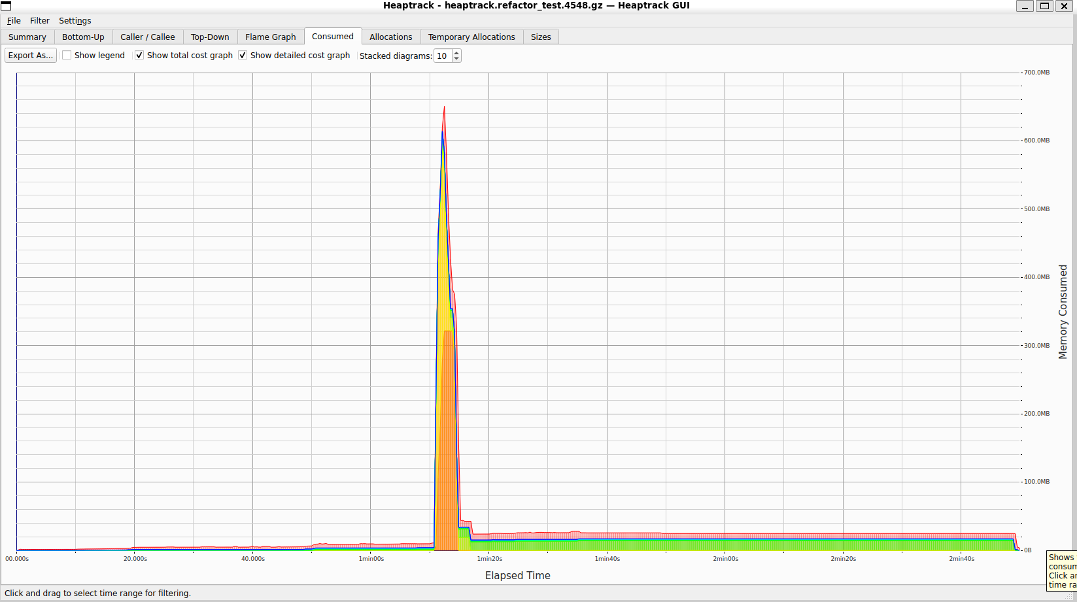1077x602 pixels.
Task: Open the window menu icon in title bar
Action: (x=6, y=6)
